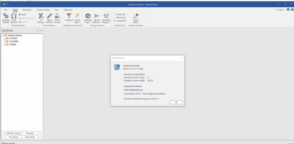The image size is (294, 144).
Task: Open www.Adaptrade.com link
Action: (x=133, y=90)
